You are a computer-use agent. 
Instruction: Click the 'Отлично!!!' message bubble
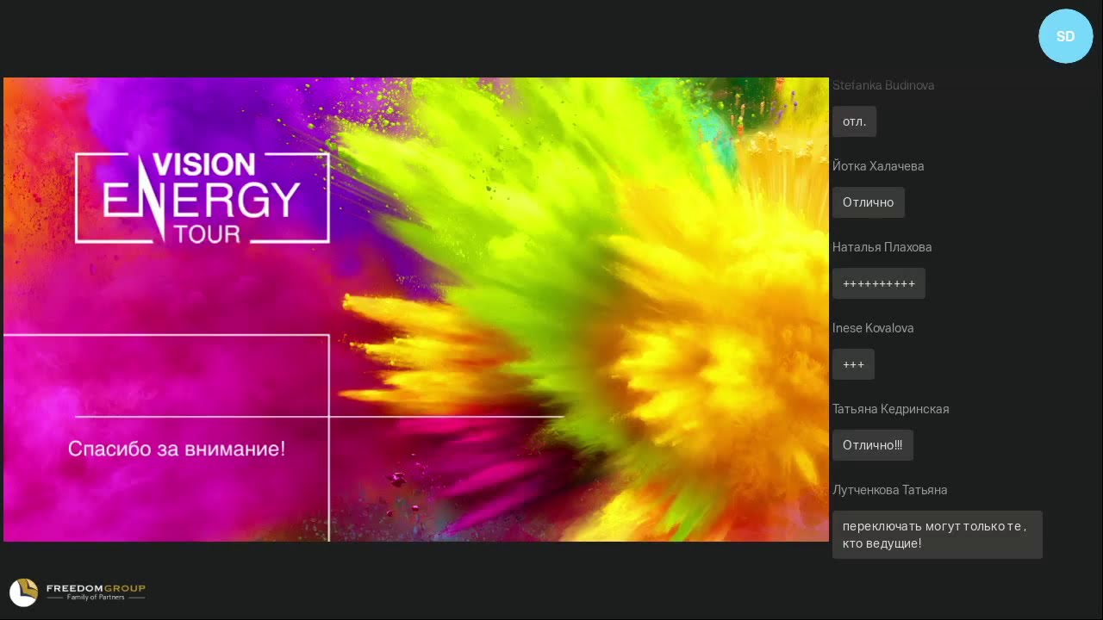point(873,445)
